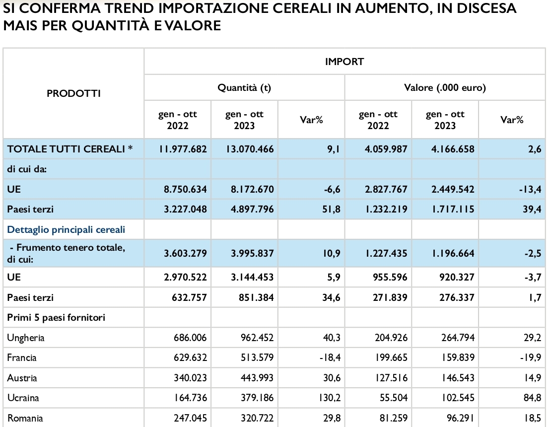Click the variation -18,4
Screen dimensions: 549x427
click(330, 358)
